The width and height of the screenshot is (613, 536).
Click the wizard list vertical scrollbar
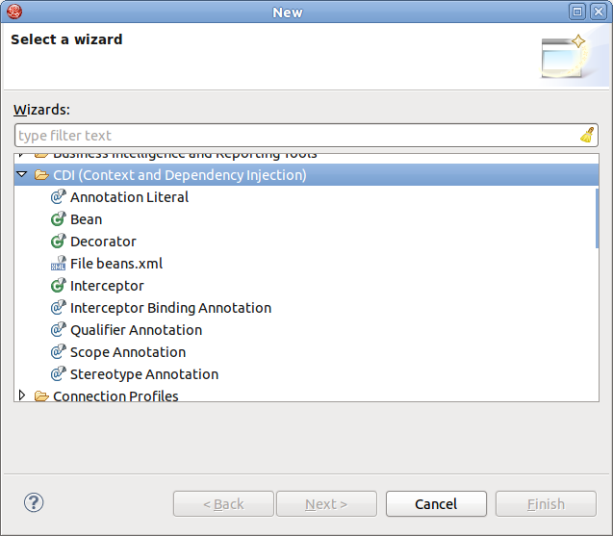(597, 219)
